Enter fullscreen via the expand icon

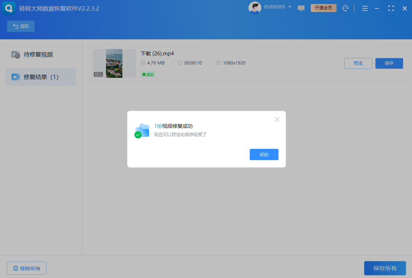[391, 8]
